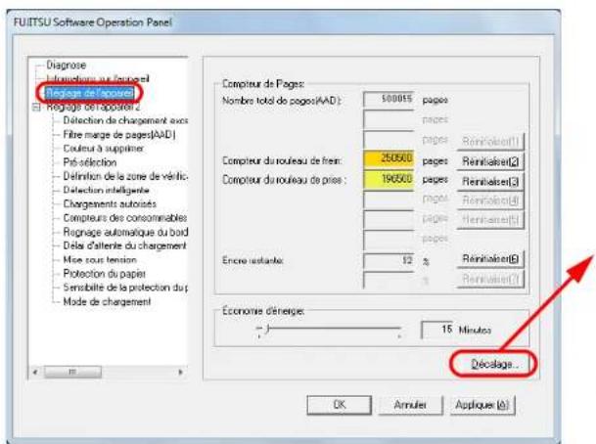Screen dimensions: 596x444
Task: Click brake roller counter 250500 field
Action: click(389, 159)
